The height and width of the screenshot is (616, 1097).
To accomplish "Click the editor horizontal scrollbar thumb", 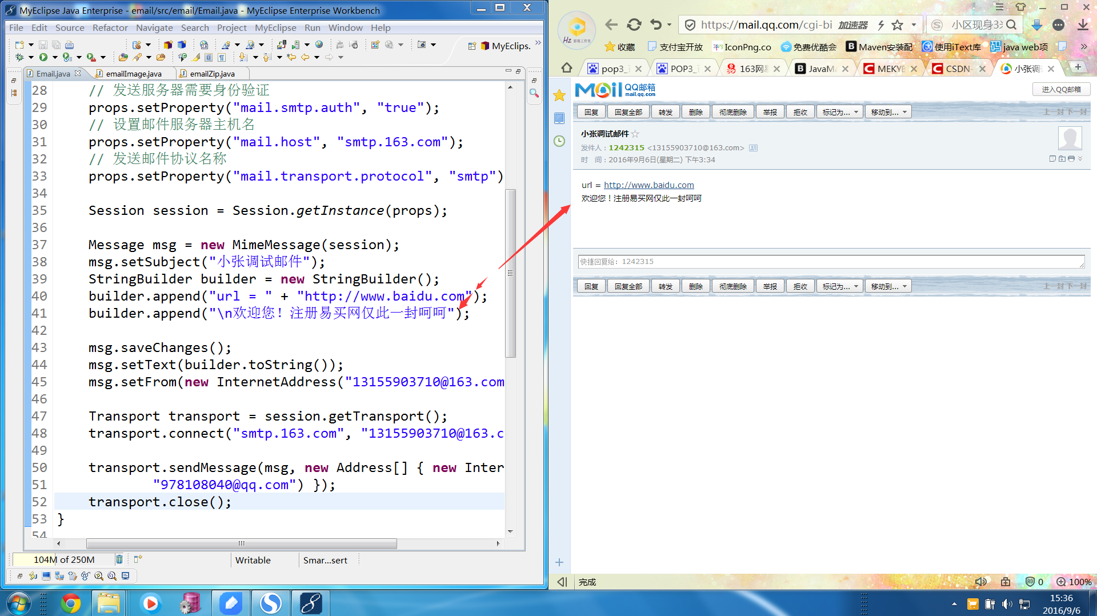I will coord(241,543).
